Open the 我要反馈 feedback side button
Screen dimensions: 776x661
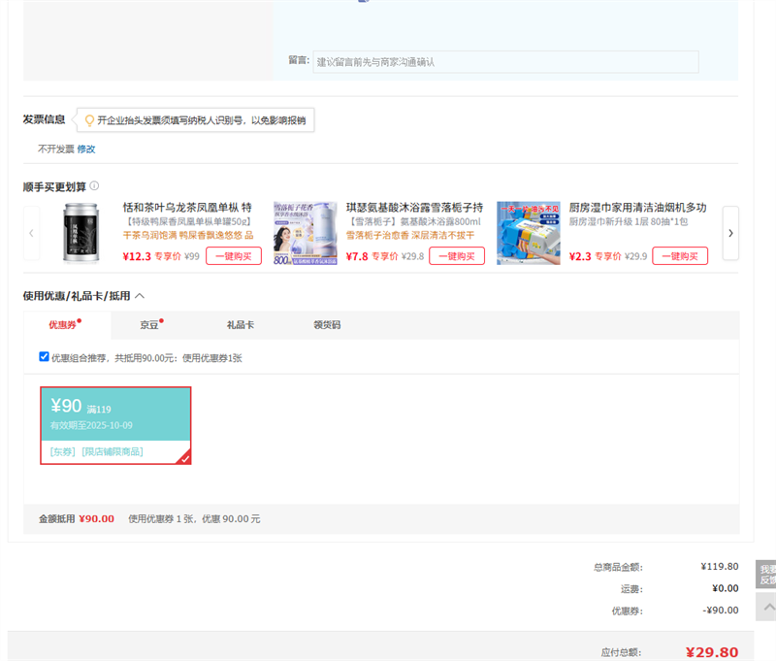coord(766,574)
